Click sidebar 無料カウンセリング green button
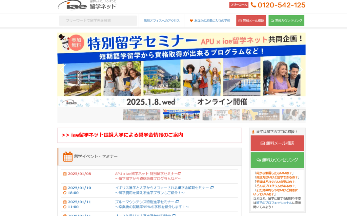Screen dimensions: 347x216 click(277, 160)
